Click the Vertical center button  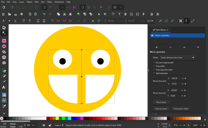coord(161,109)
